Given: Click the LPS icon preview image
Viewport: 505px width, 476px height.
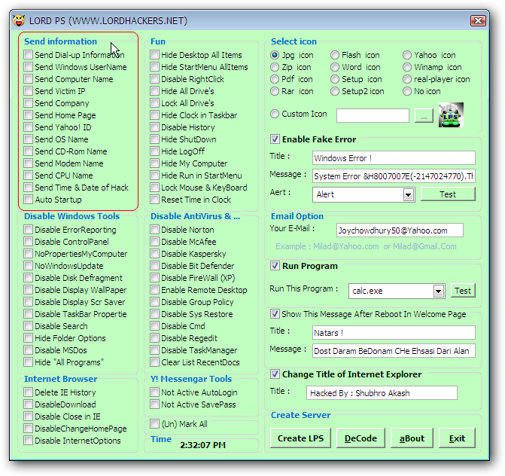Looking at the screenshot, I should (451, 115).
